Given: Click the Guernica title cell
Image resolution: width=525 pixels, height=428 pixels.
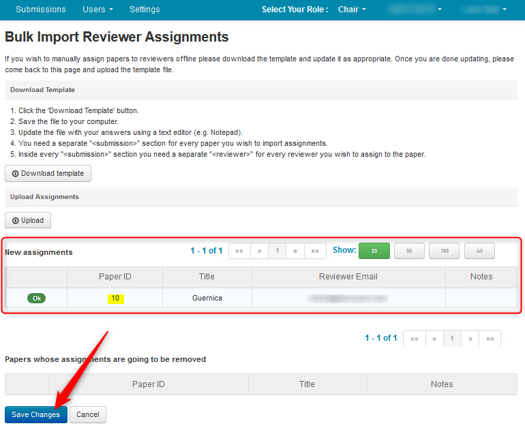Looking at the screenshot, I should (x=207, y=298).
